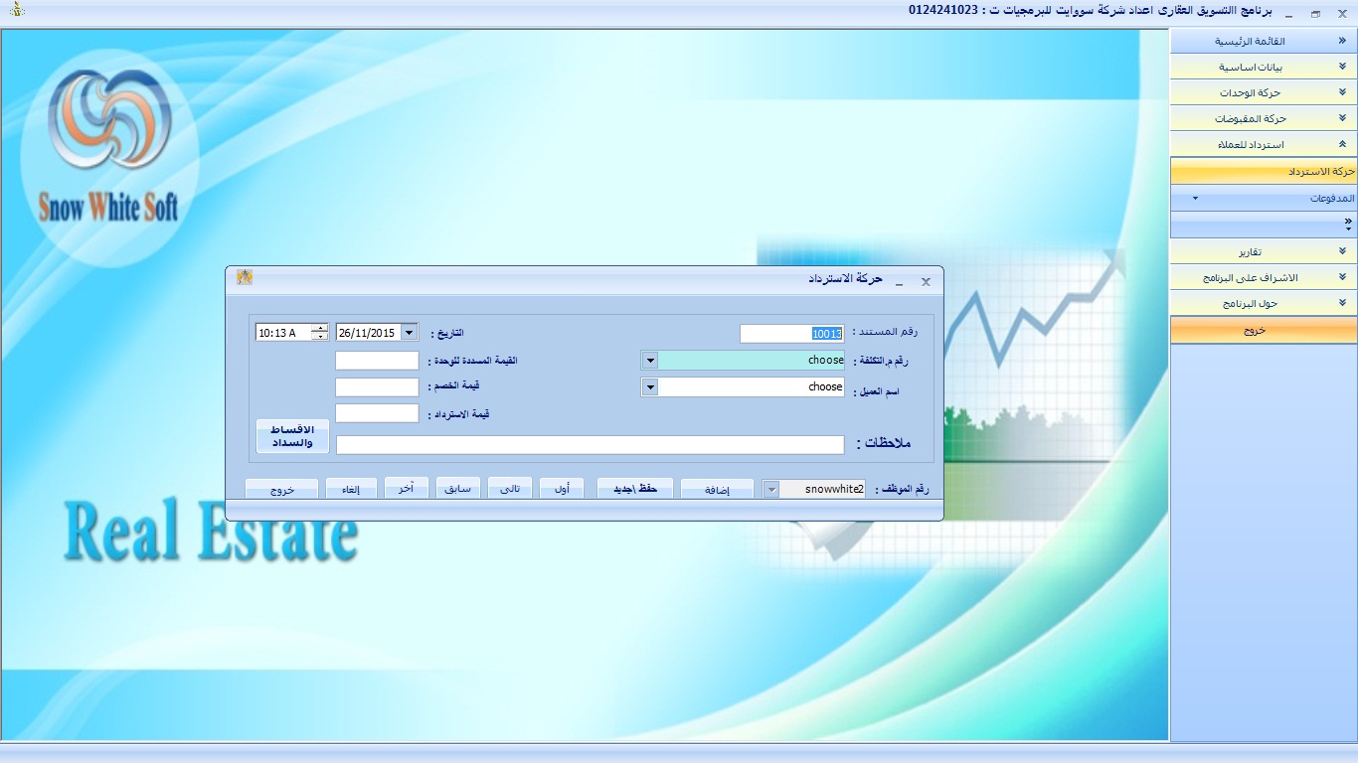
Task: Open the date picker dropdown for التاريخ
Action: coord(410,333)
